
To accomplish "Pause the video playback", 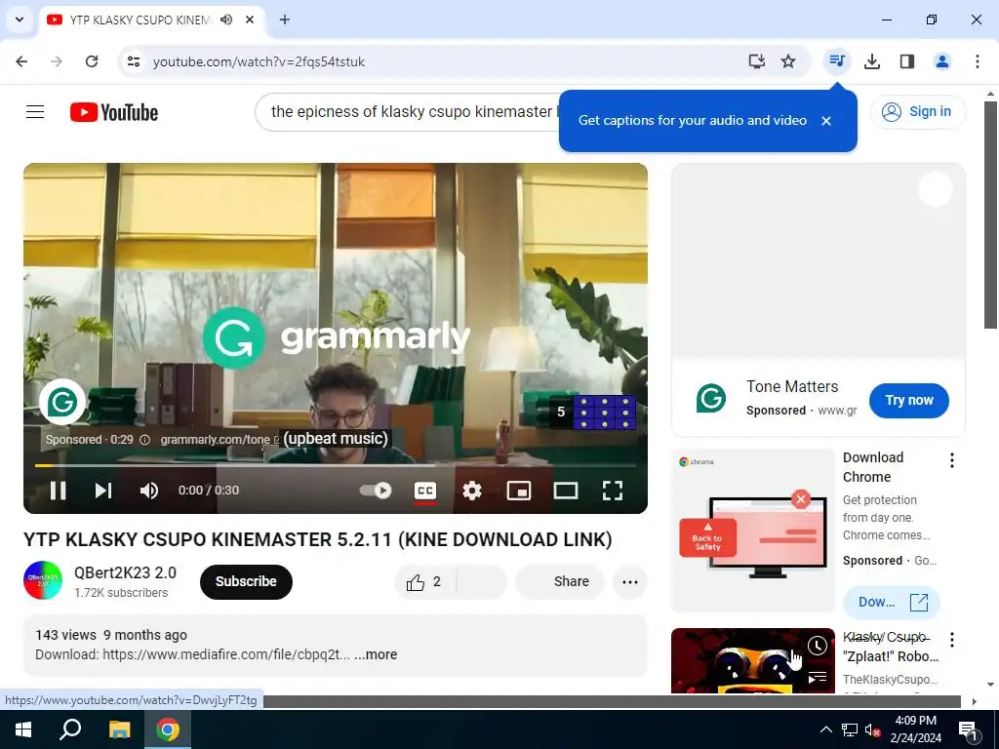I will (x=58, y=491).
